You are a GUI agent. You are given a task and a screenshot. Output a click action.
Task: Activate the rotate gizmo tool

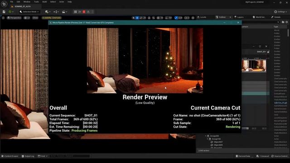coord(141,18)
